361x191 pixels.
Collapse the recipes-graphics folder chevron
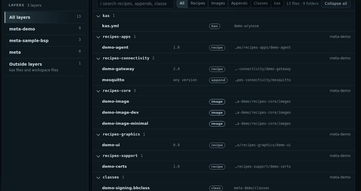[98, 135]
